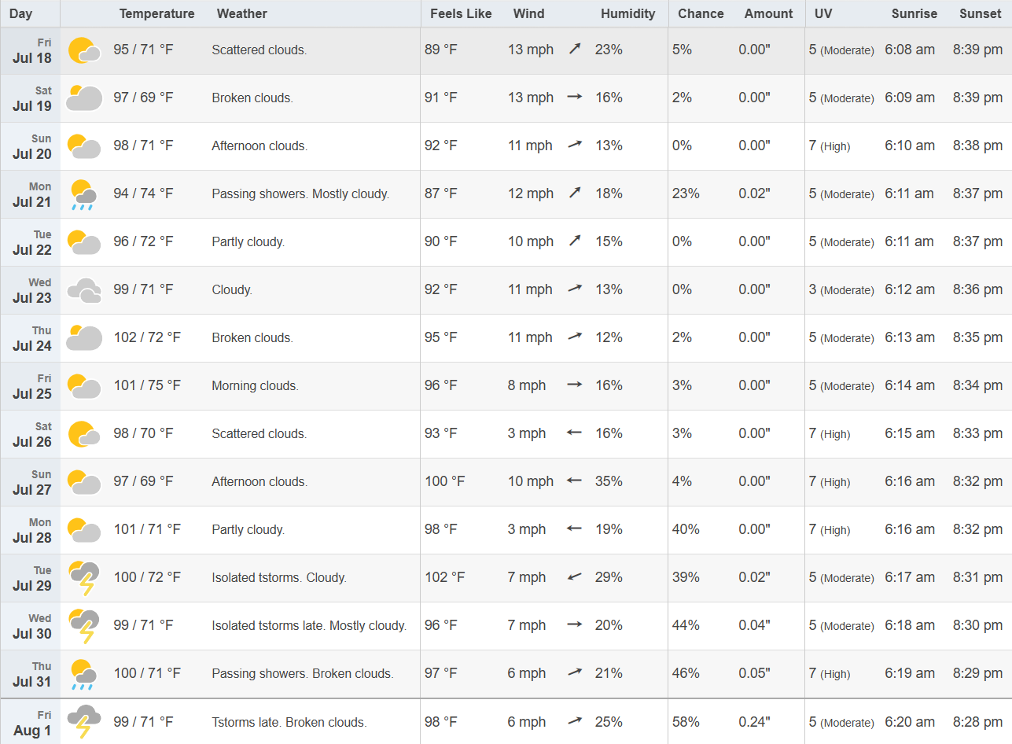This screenshot has width=1012, height=744.
Task: Click the Jul 26 wind direction arrow
Action: pos(575,433)
